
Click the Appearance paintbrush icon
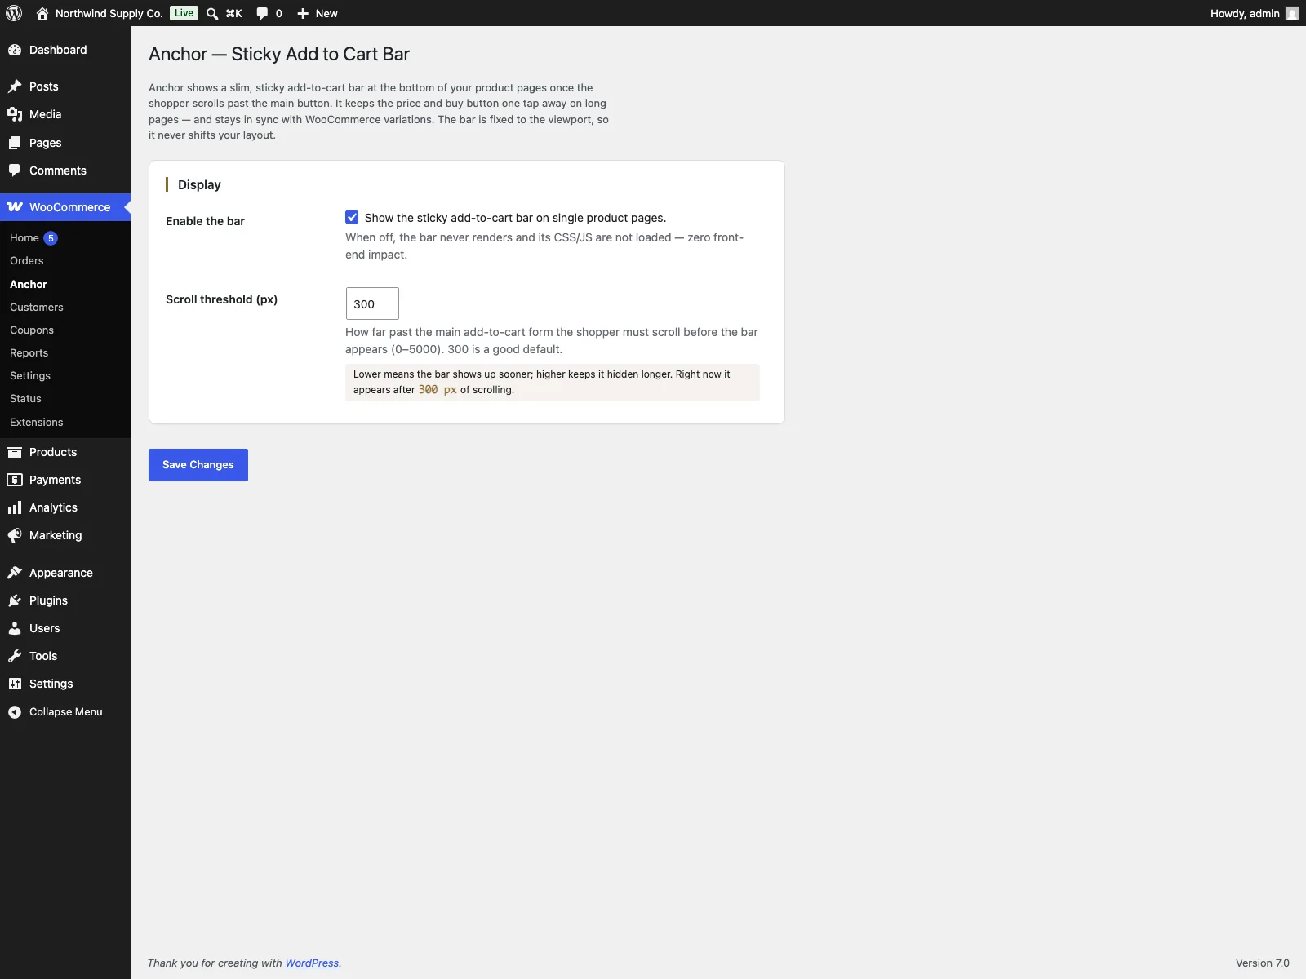point(15,573)
